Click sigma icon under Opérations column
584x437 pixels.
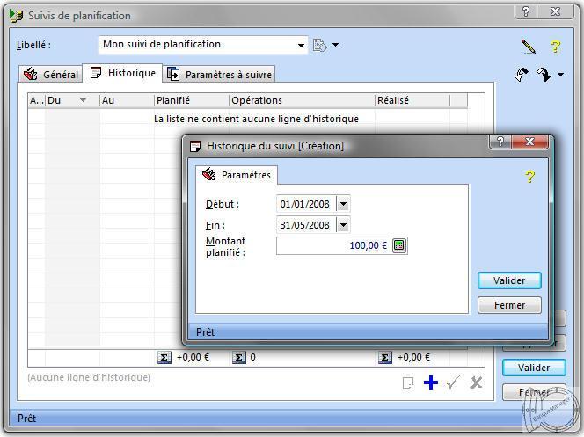(238, 358)
